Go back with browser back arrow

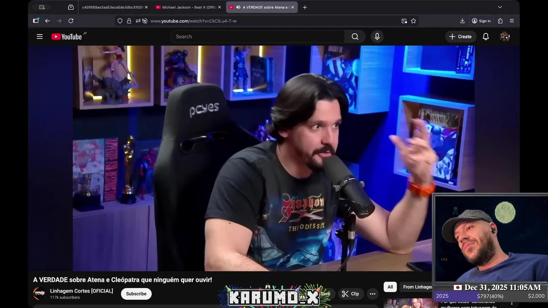point(48,21)
